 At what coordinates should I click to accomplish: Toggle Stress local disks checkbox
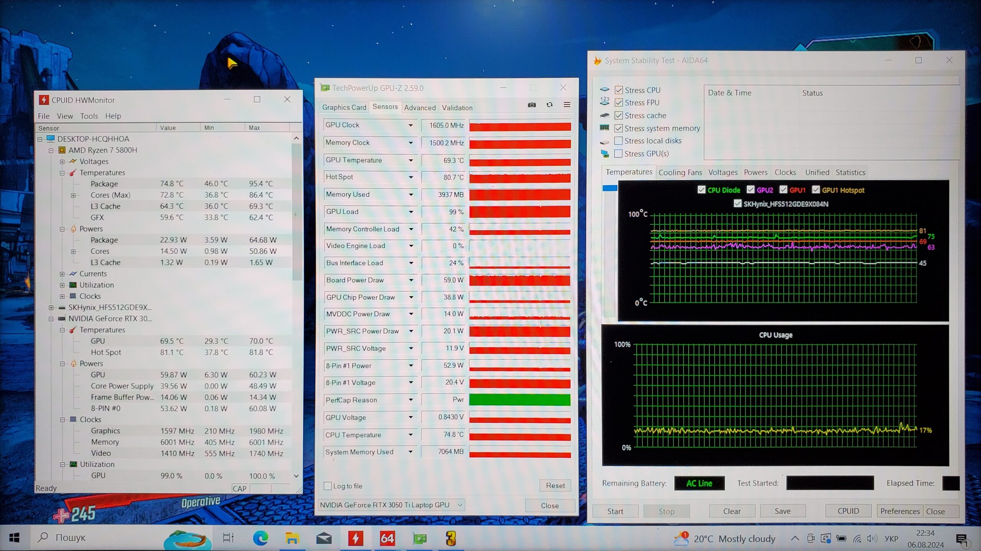click(x=618, y=141)
